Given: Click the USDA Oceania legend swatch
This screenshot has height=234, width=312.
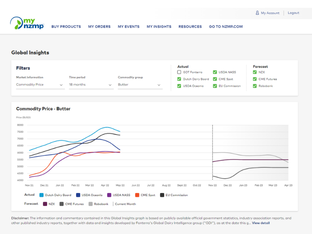Looking at the screenshot, I should pyautogui.click(x=78, y=195).
